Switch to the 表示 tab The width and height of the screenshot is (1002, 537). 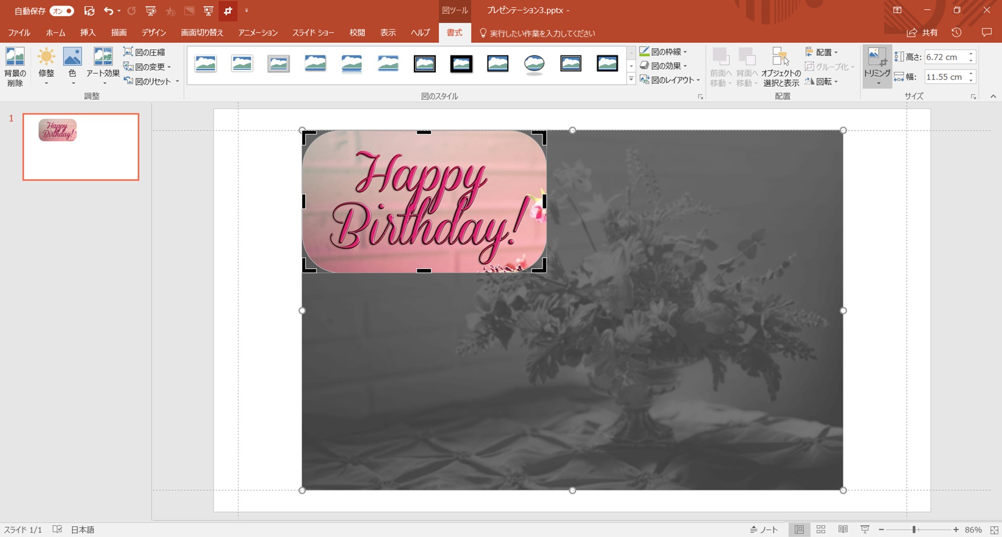pyautogui.click(x=387, y=33)
